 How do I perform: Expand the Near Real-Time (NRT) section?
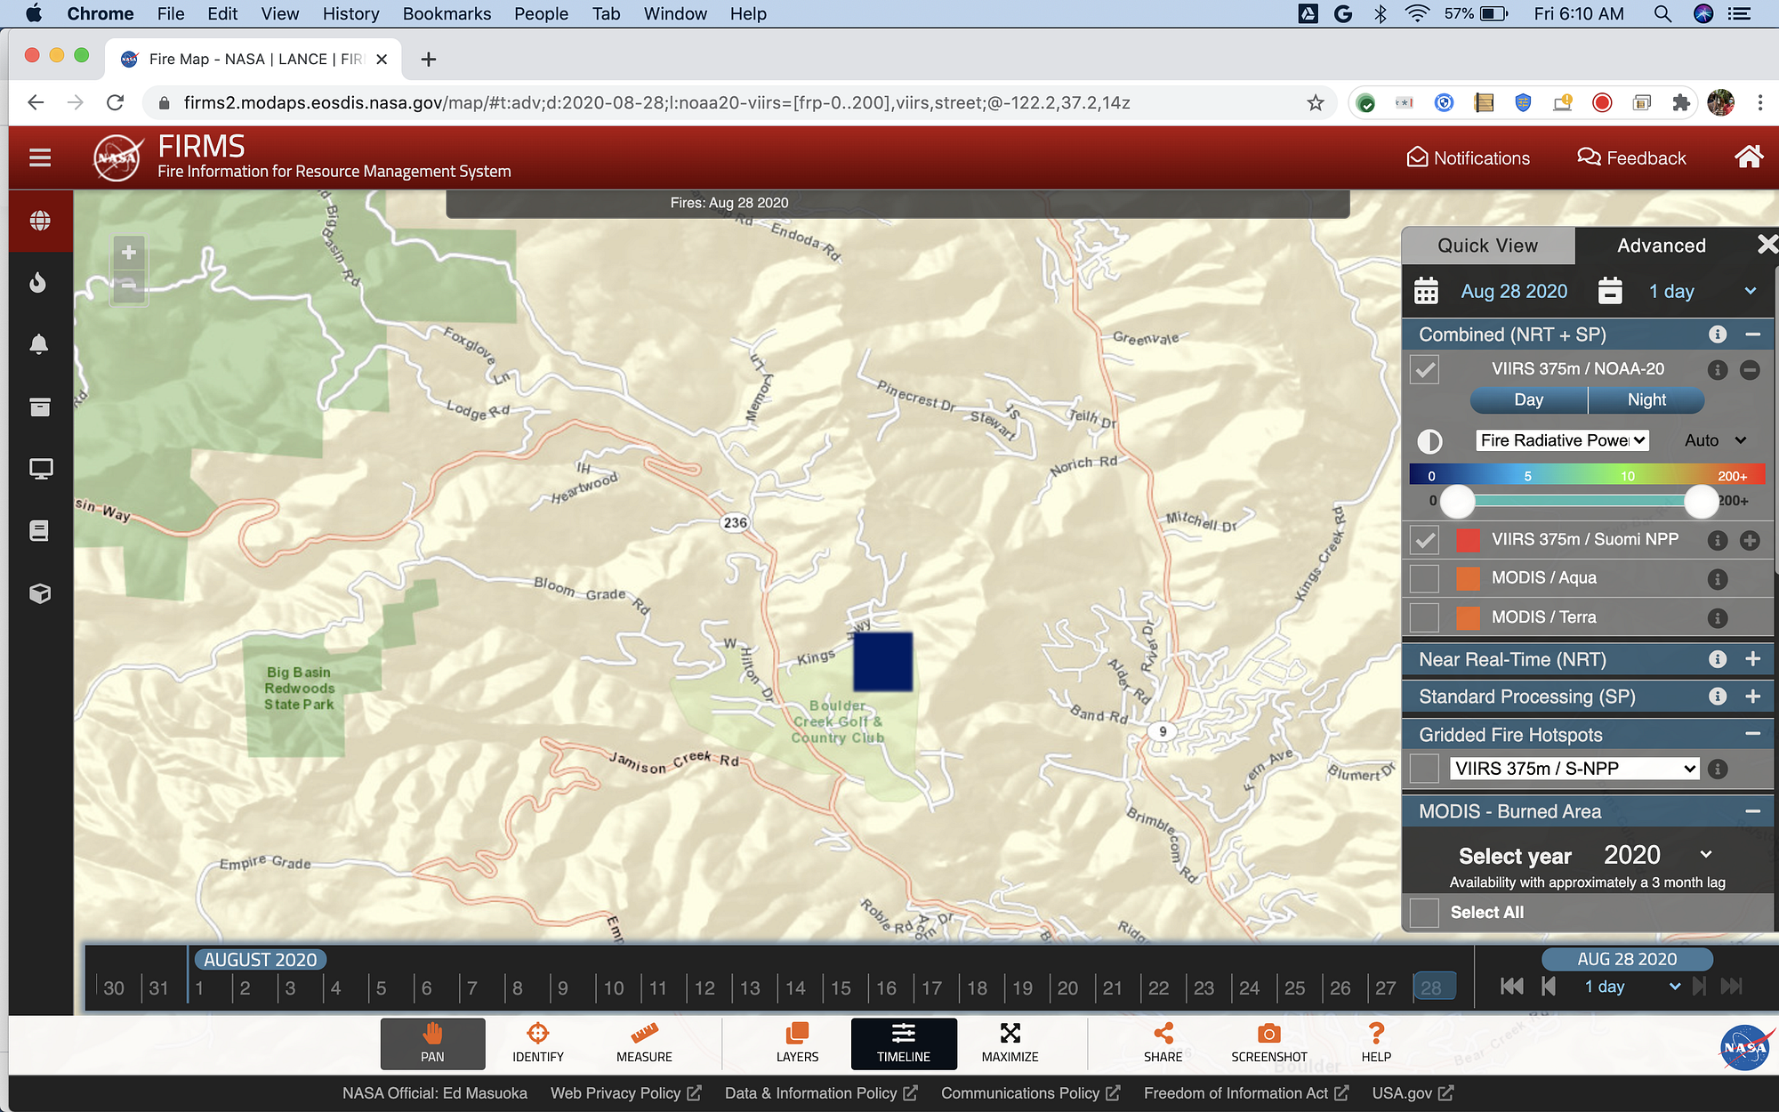pyautogui.click(x=1752, y=659)
